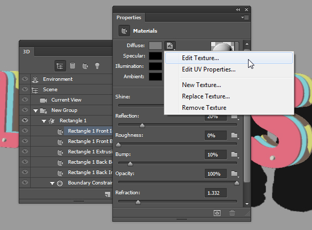Click Rectangle 1 mesh star icon
This screenshot has width=312, height=230.
(51, 121)
